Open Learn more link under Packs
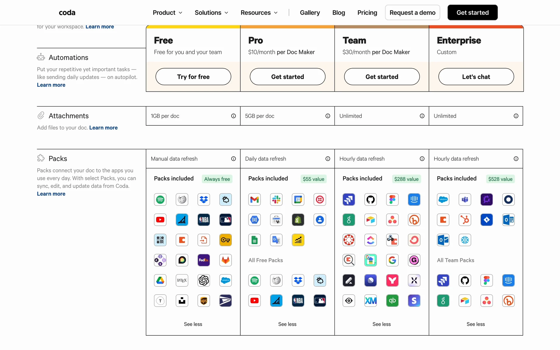This screenshot has width=560, height=350. (51, 194)
